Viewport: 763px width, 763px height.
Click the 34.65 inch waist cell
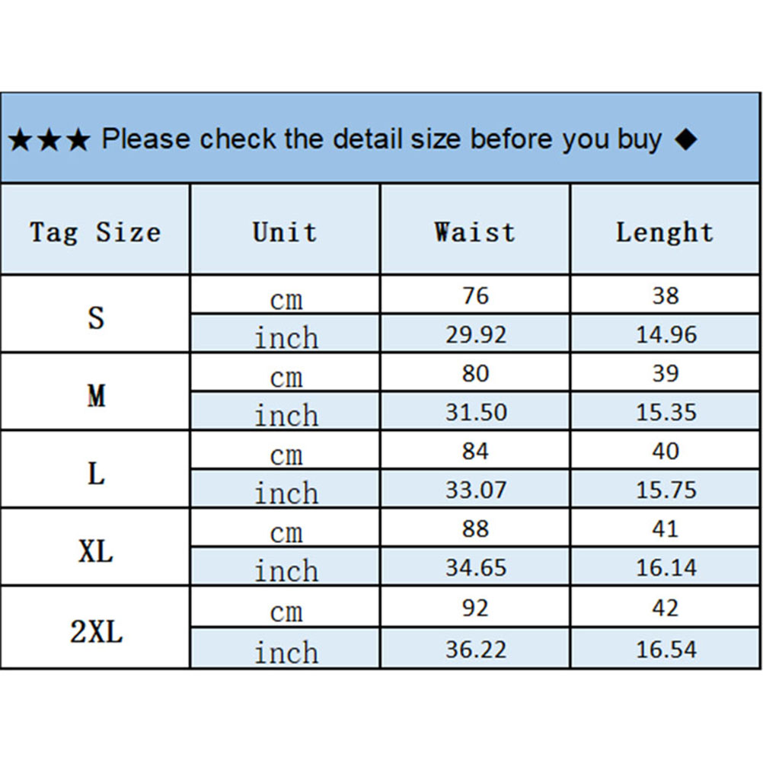coord(475,567)
